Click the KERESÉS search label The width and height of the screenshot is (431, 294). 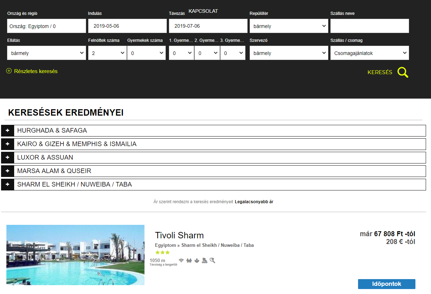point(380,72)
